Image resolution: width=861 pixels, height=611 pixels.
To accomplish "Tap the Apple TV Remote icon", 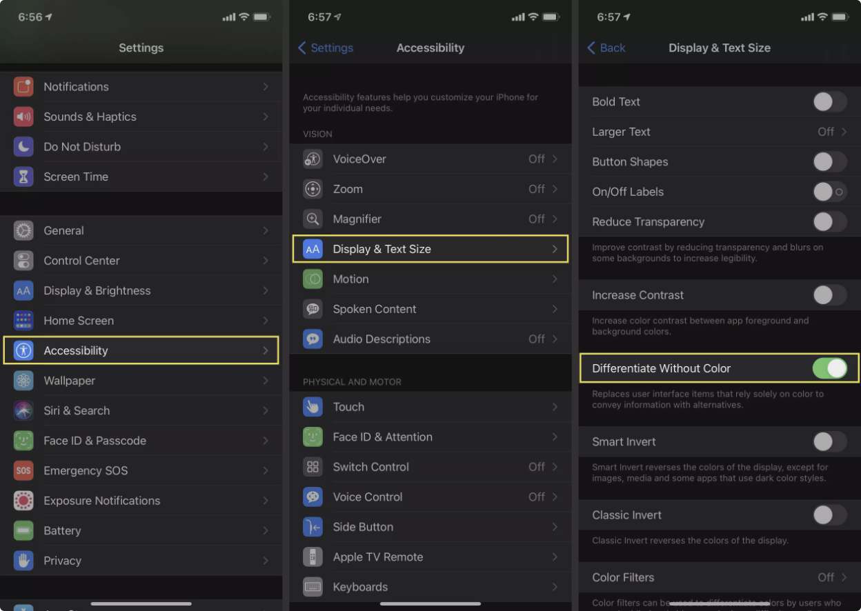I will click(313, 557).
